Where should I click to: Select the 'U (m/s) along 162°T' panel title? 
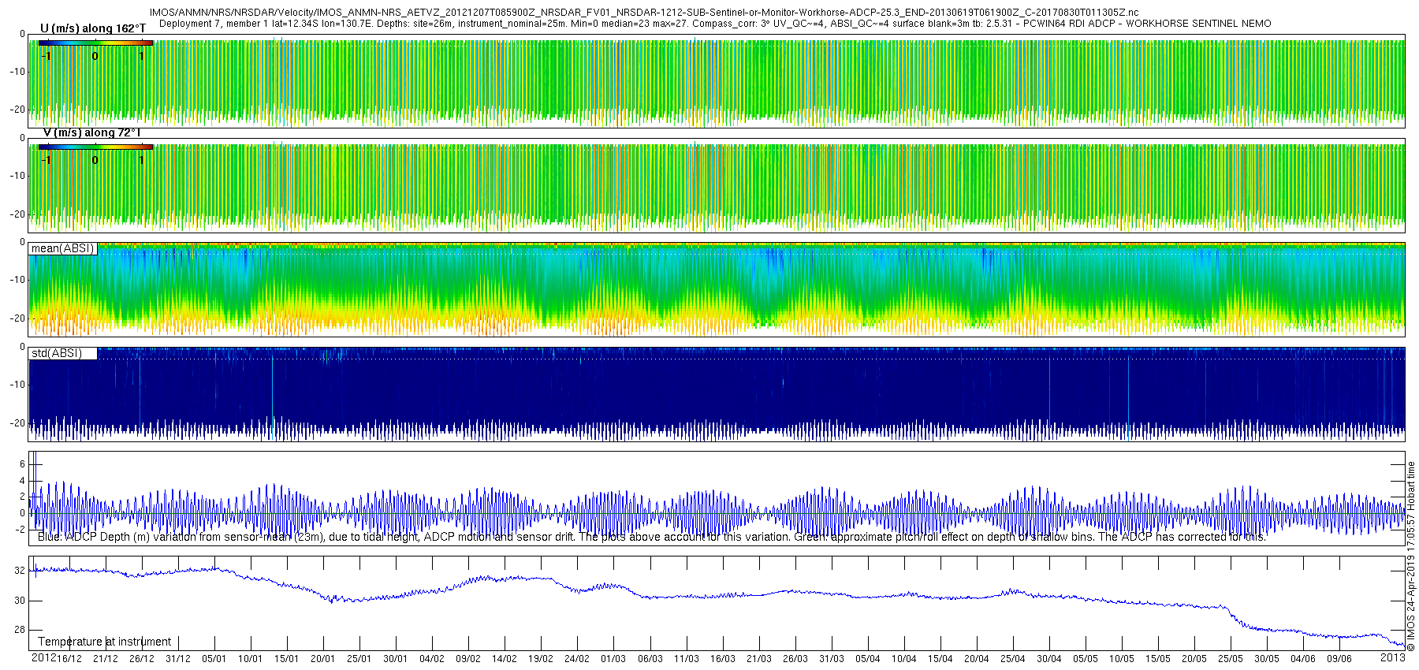(x=93, y=29)
